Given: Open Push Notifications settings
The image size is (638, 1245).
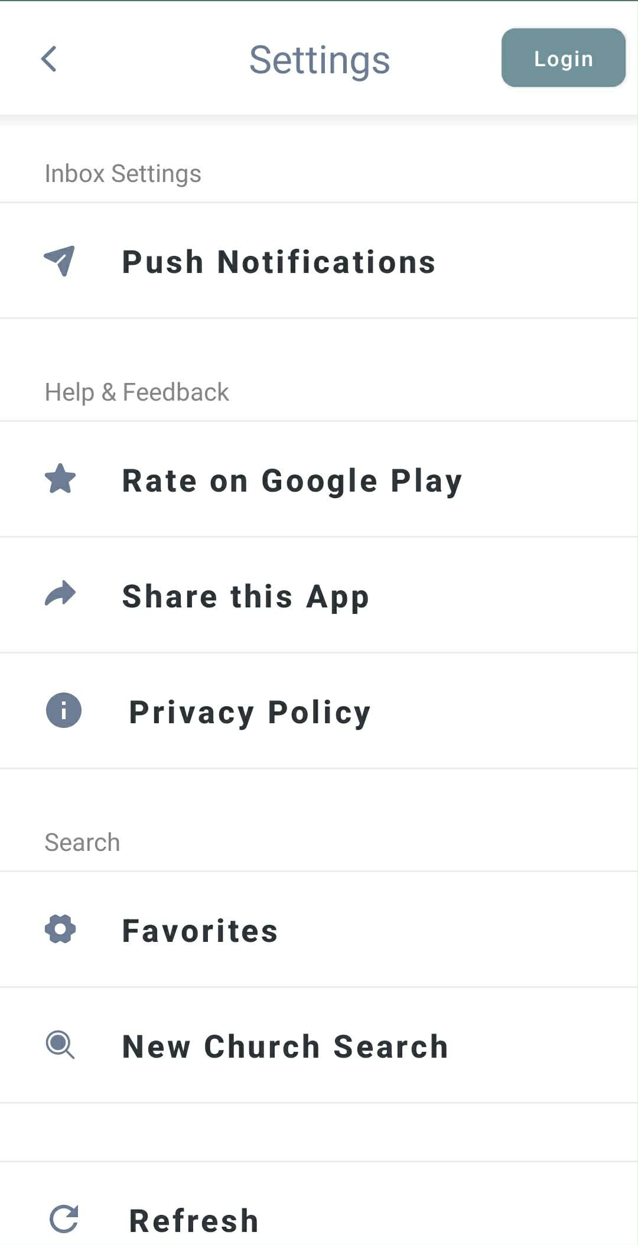Looking at the screenshot, I should click(x=279, y=262).
